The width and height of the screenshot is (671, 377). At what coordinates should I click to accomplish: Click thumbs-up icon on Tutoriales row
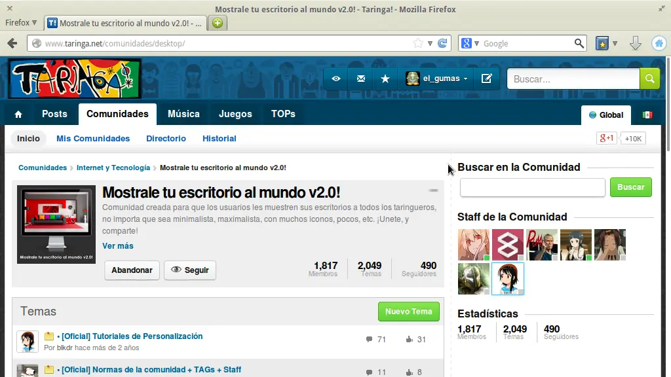tap(409, 340)
